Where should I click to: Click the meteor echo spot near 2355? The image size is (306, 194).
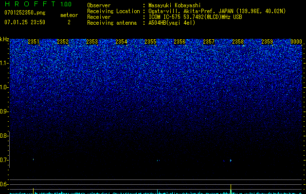(x=158, y=161)
